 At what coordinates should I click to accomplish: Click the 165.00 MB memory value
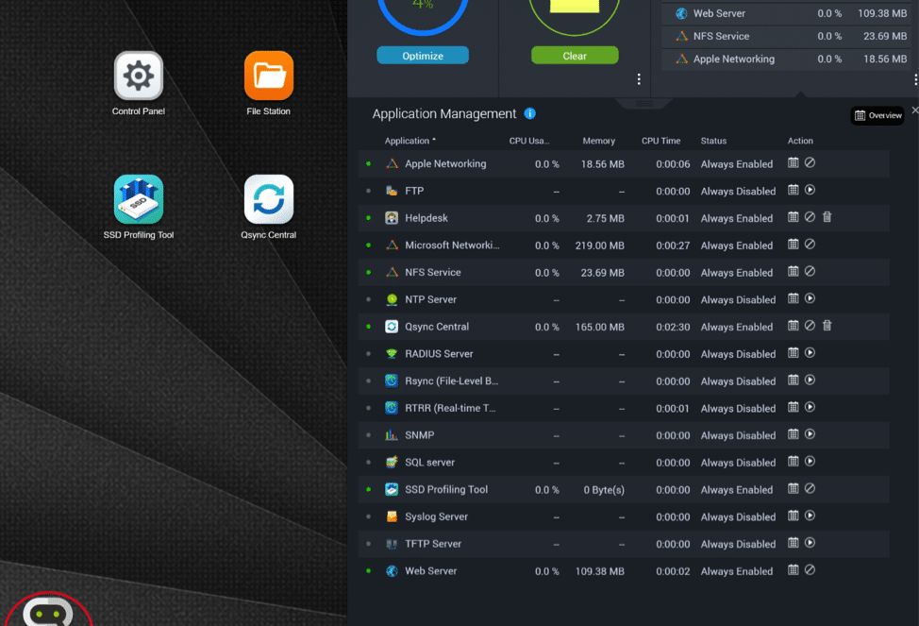click(599, 327)
